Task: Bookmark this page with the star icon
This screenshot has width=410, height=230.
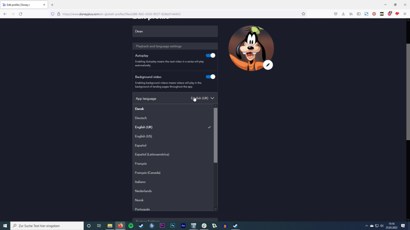Action: [303, 14]
